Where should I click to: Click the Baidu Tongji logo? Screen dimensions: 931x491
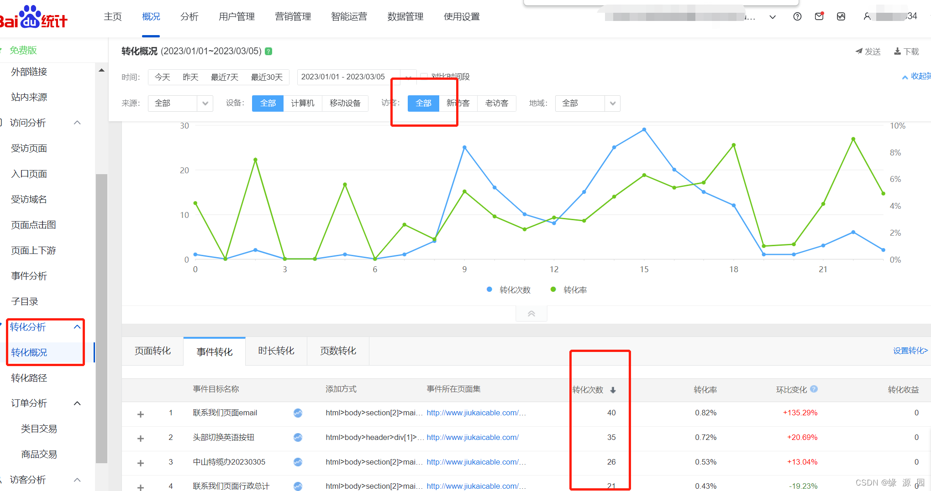[34, 17]
